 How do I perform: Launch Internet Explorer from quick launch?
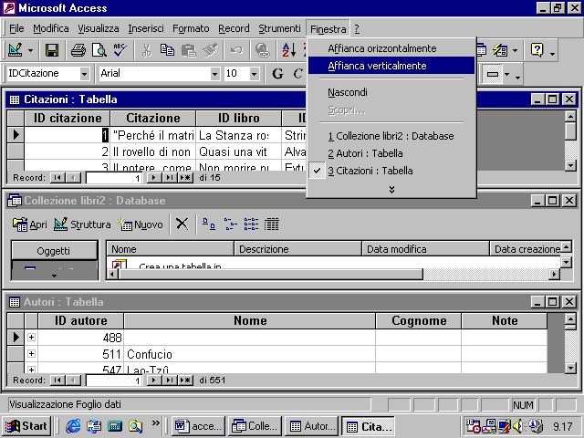coord(73,426)
